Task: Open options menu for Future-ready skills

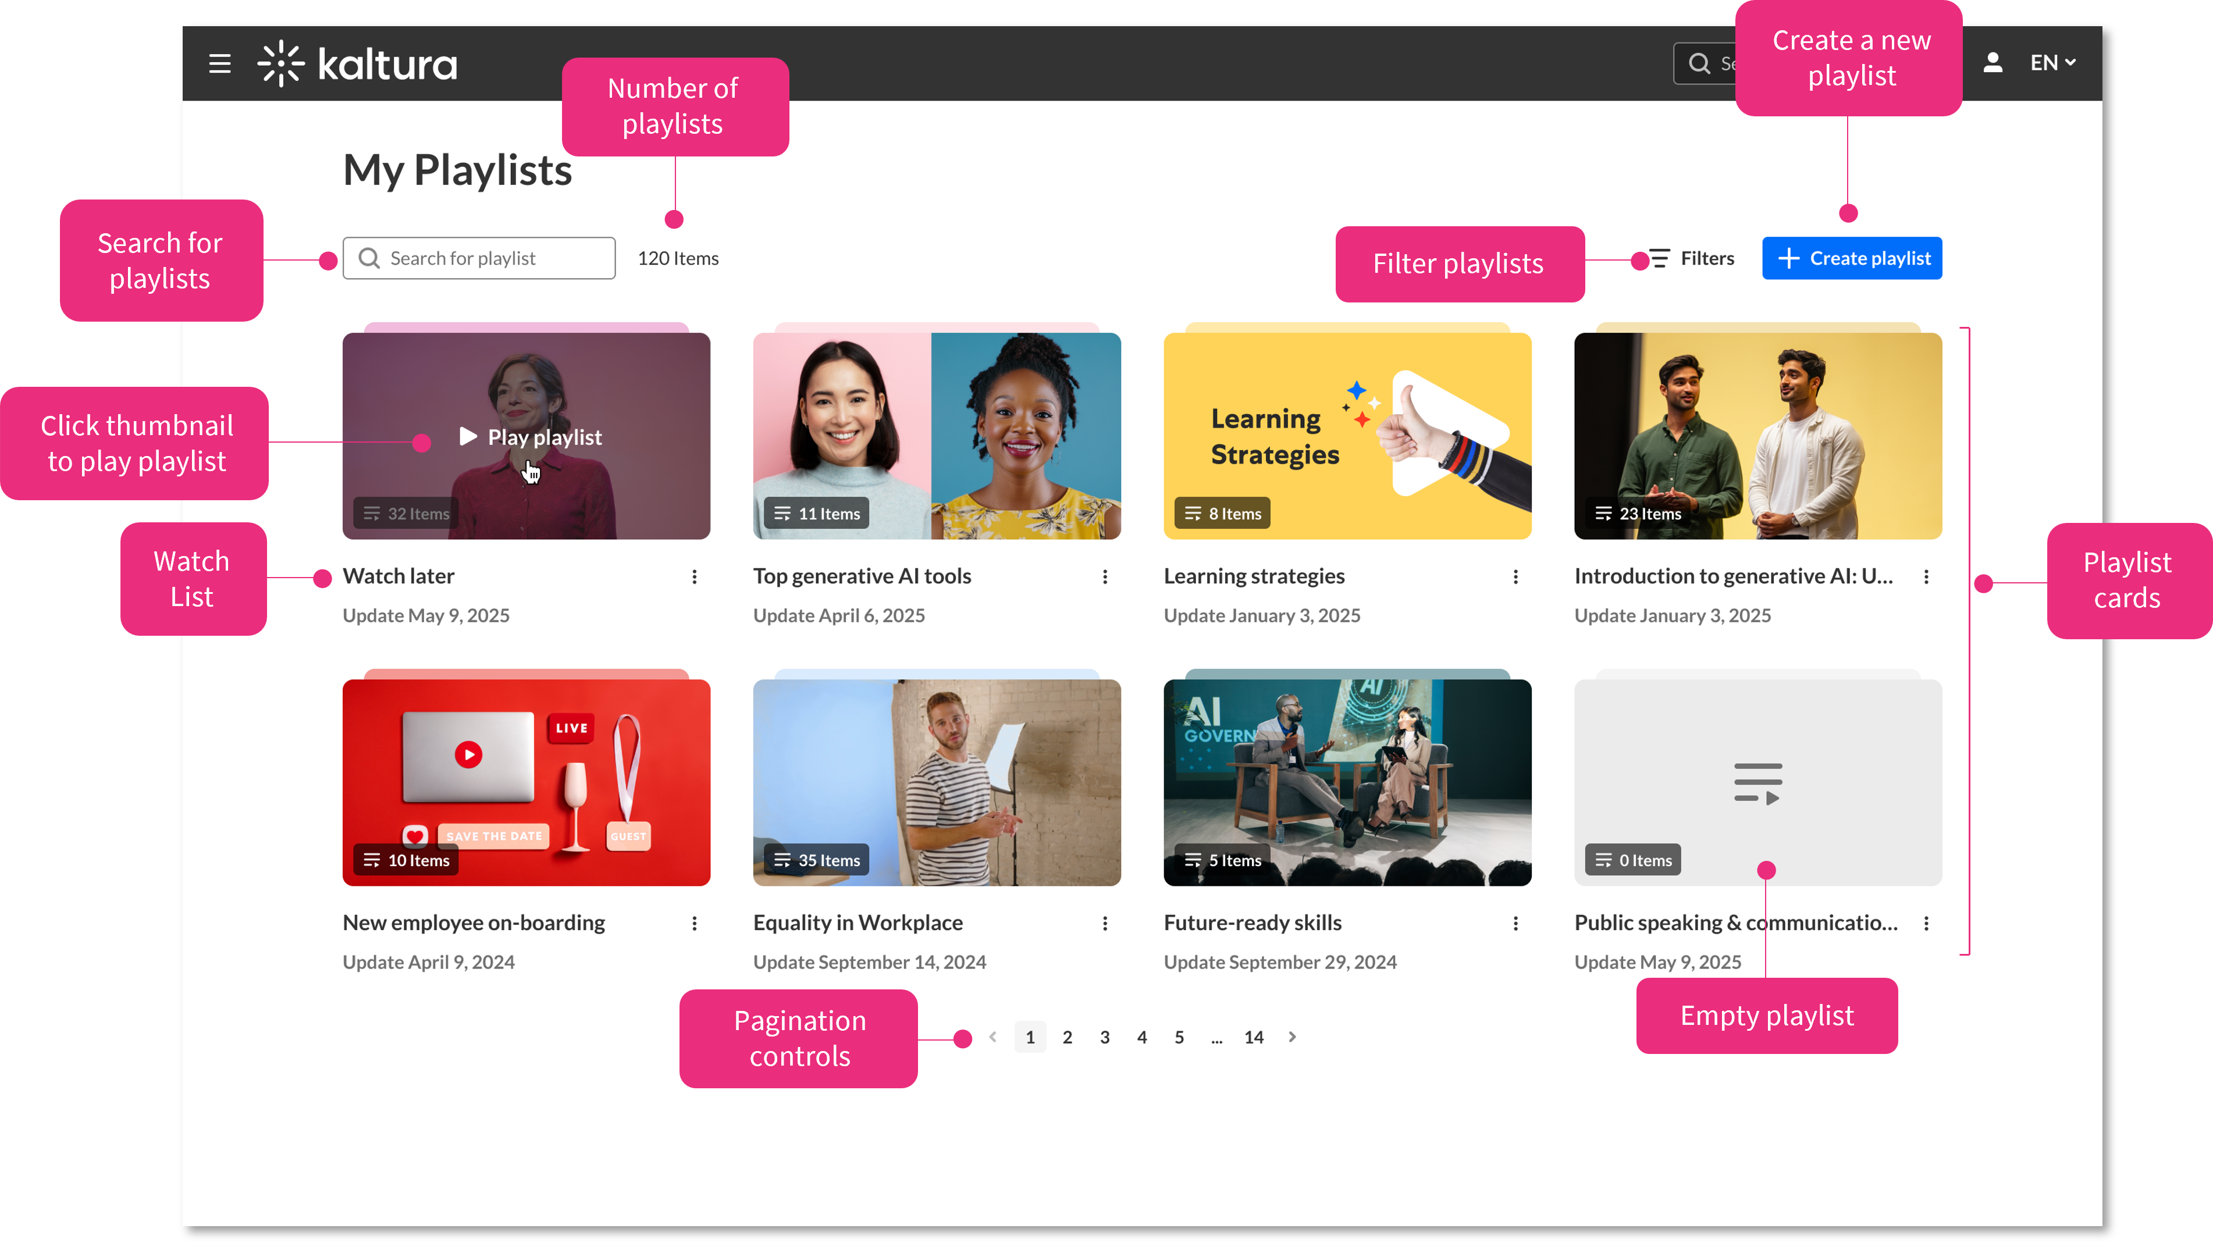Action: click(x=1515, y=924)
